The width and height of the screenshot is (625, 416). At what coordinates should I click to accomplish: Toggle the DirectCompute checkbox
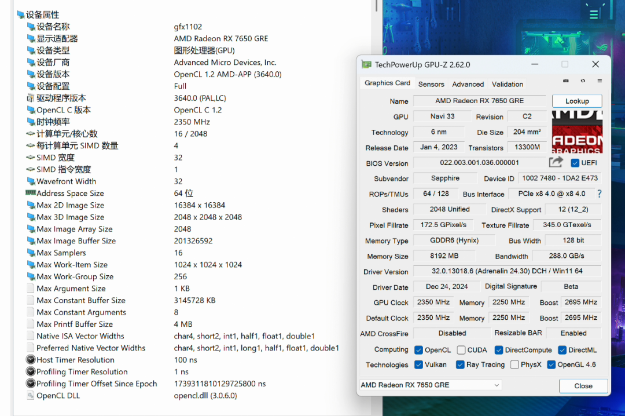tap(499, 350)
